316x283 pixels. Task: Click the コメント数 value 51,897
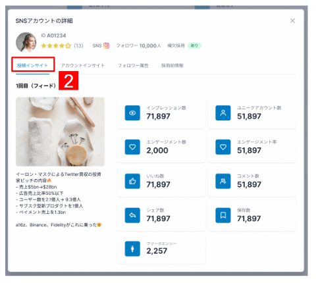pos(249,184)
